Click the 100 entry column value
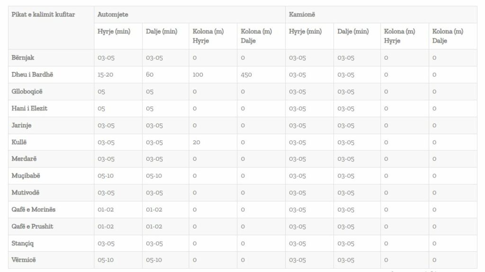The height and width of the screenshot is (272, 485). coord(198,75)
